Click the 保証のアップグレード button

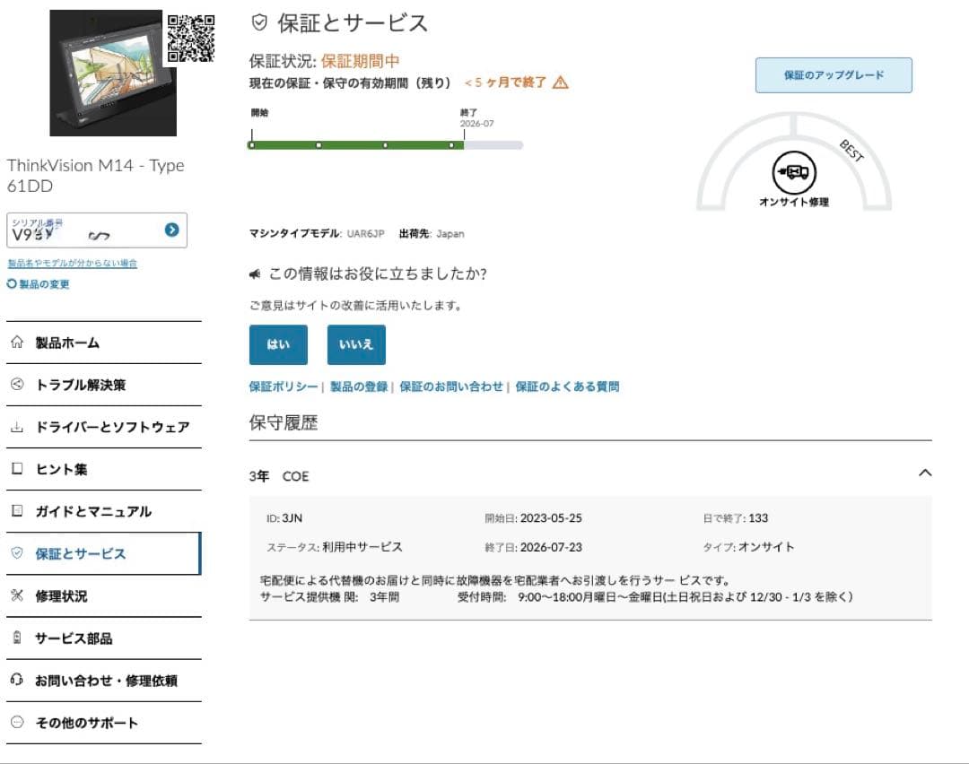click(x=834, y=75)
